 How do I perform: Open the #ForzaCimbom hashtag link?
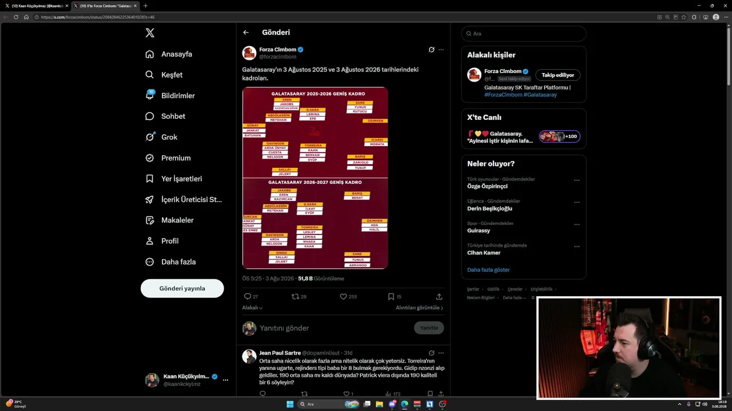(x=503, y=95)
